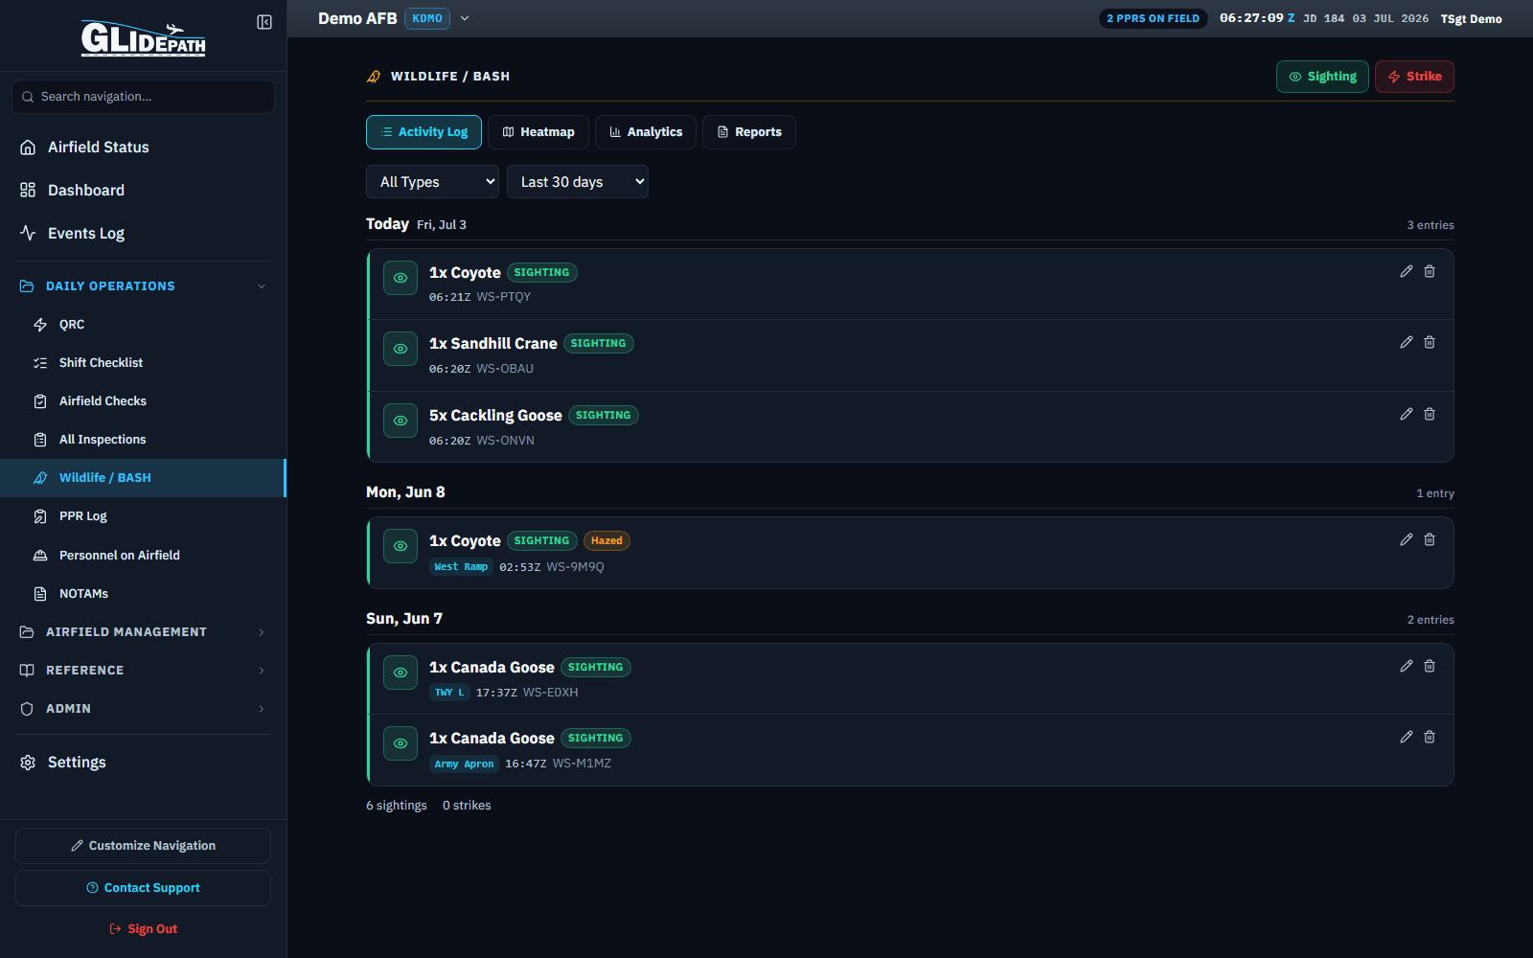Click the TSgt Demo user name
This screenshot has width=1533, height=958.
(x=1471, y=19)
